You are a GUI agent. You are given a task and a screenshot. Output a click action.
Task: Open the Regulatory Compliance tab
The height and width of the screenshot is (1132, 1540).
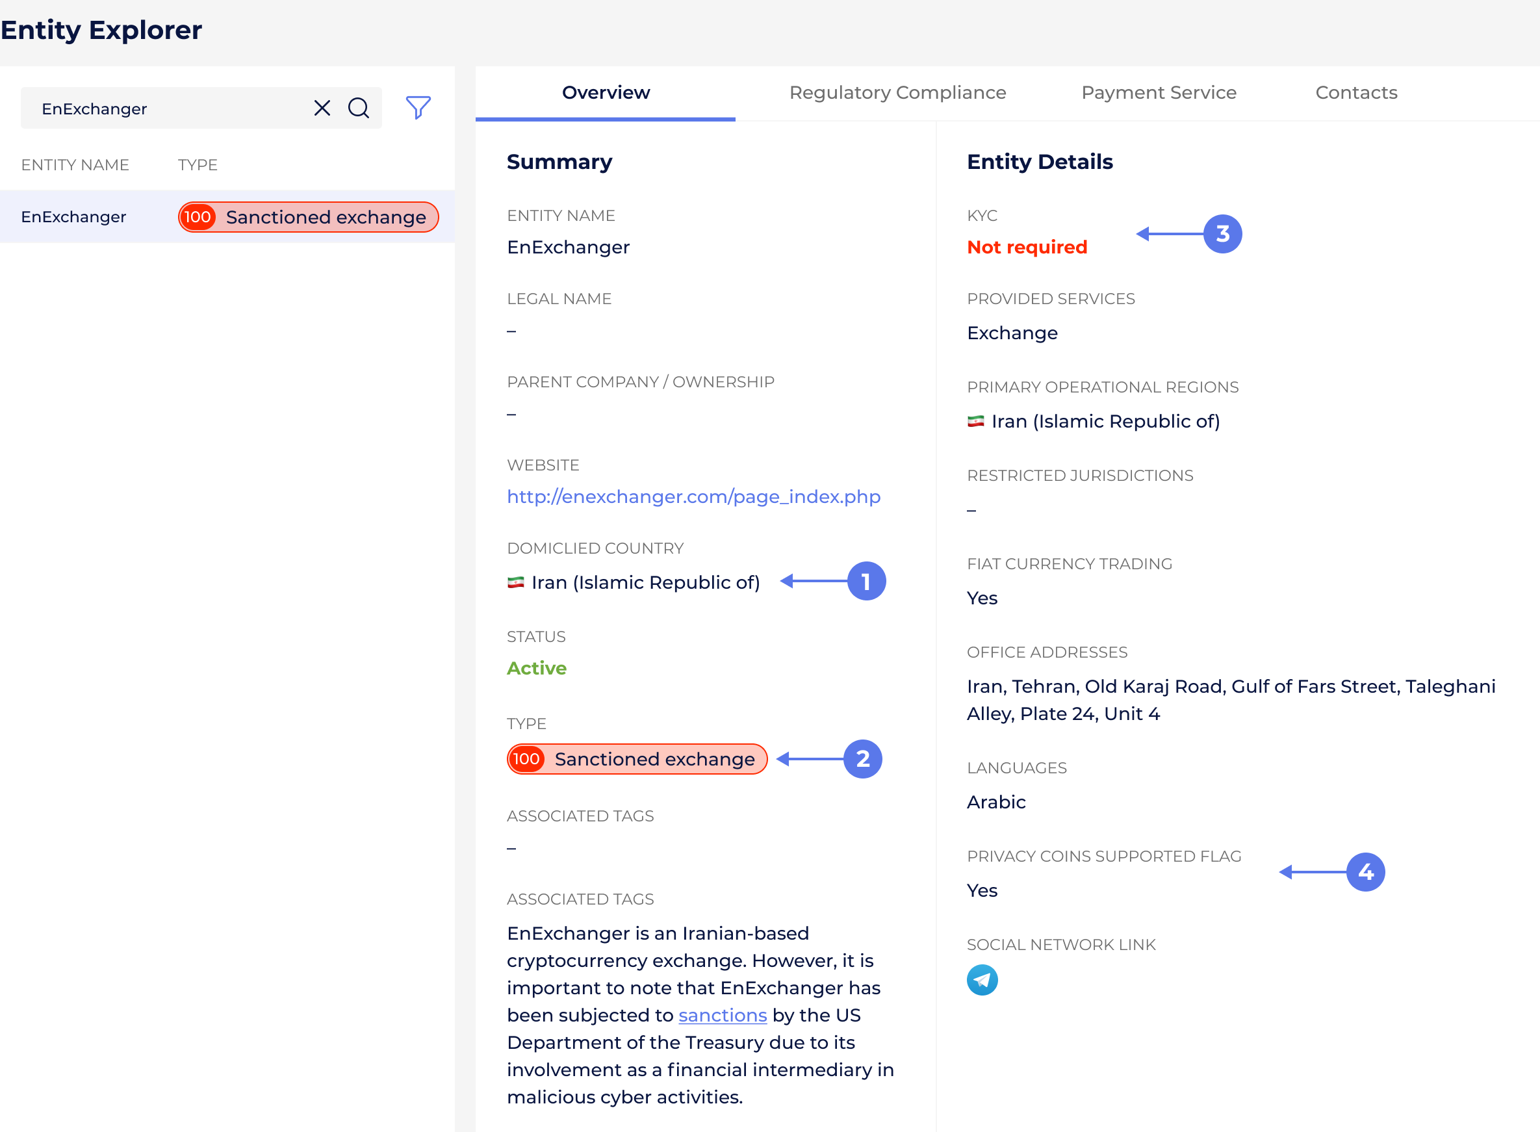[x=897, y=92]
